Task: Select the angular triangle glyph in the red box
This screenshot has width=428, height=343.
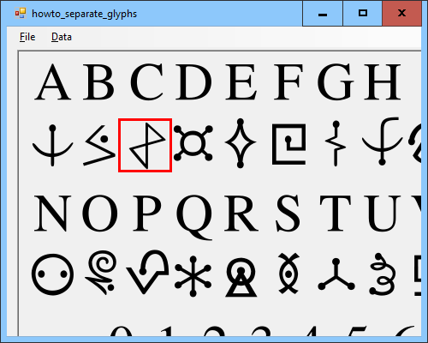Action: pos(145,145)
